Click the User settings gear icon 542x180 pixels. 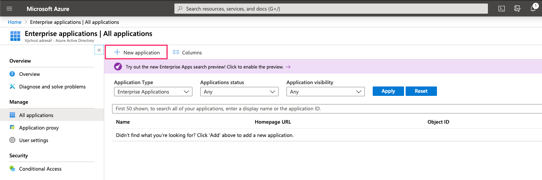[12, 140]
